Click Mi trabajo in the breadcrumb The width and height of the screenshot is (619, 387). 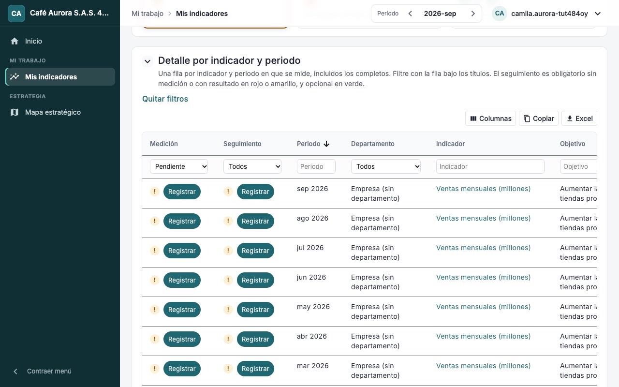147,14
